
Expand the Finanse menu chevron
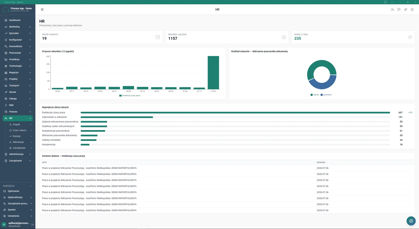tap(30, 112)
